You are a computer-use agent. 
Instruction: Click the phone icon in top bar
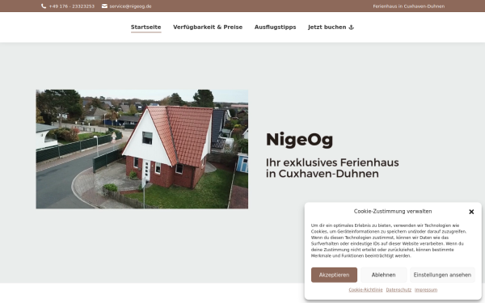tap(44, 6)
